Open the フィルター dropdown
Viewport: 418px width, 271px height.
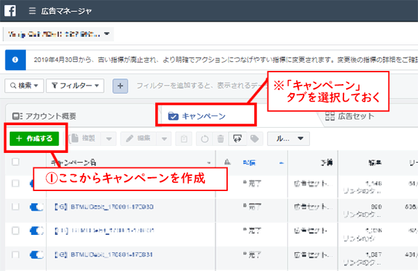[75, 85]
